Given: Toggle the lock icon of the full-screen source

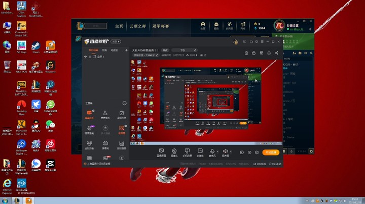Looking at the screenshot, I should [90, 57].
